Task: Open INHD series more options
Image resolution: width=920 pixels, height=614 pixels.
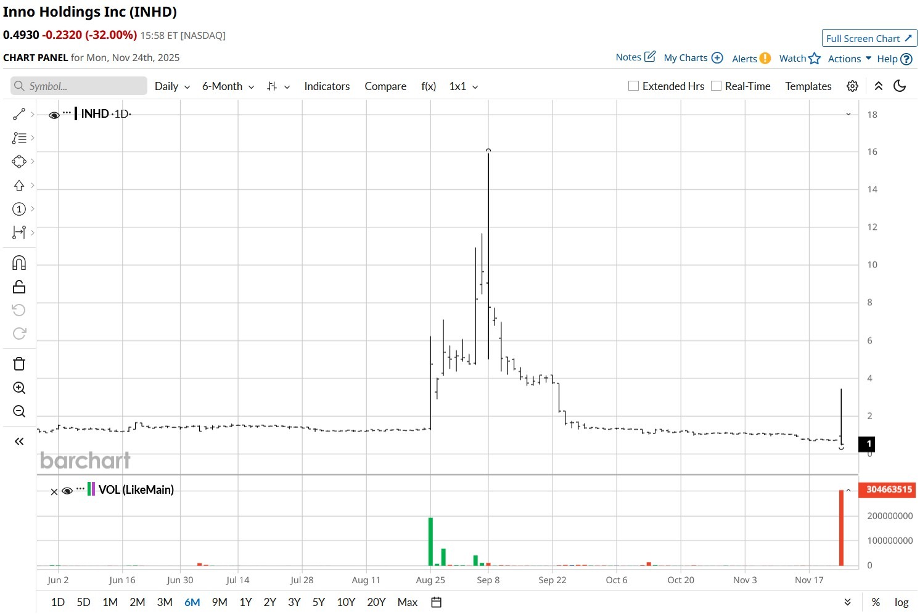Action: [67, 113]
